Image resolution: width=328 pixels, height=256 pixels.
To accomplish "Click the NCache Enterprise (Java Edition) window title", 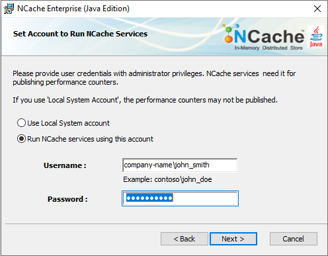I will (x=73, y=9).
